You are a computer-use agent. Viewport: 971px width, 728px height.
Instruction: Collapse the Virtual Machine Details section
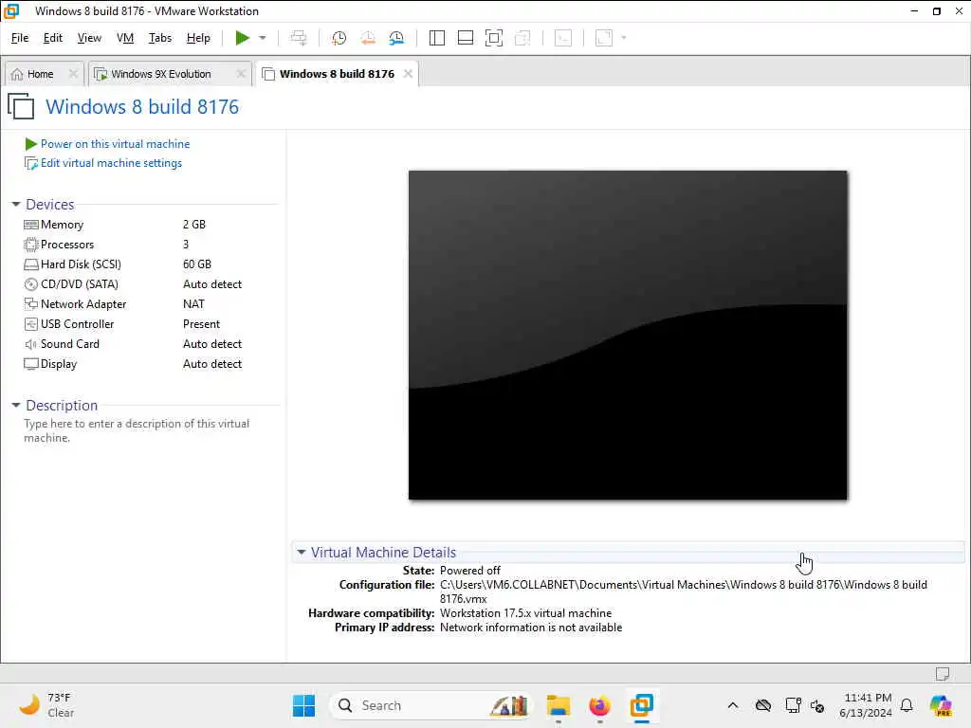tap(302, 552)
